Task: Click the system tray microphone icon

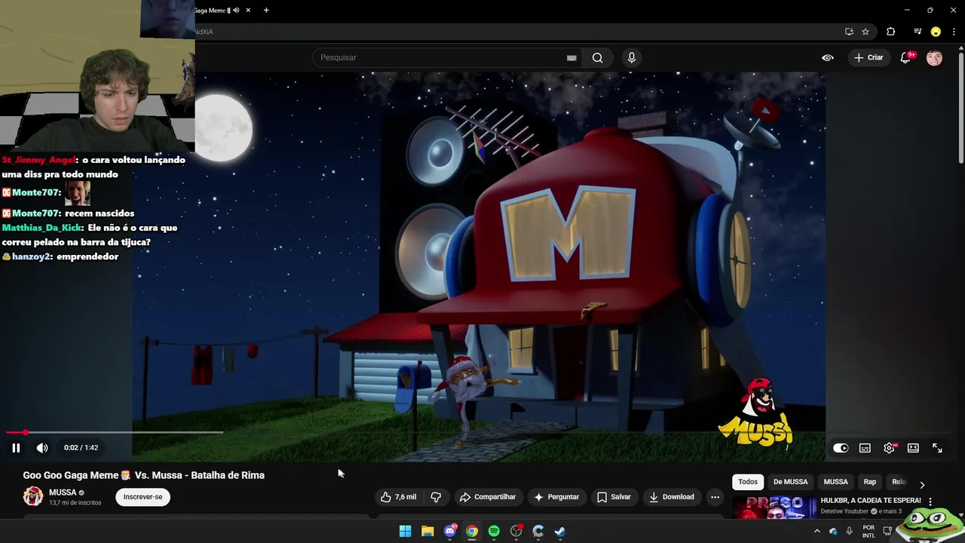Action: 850,531
